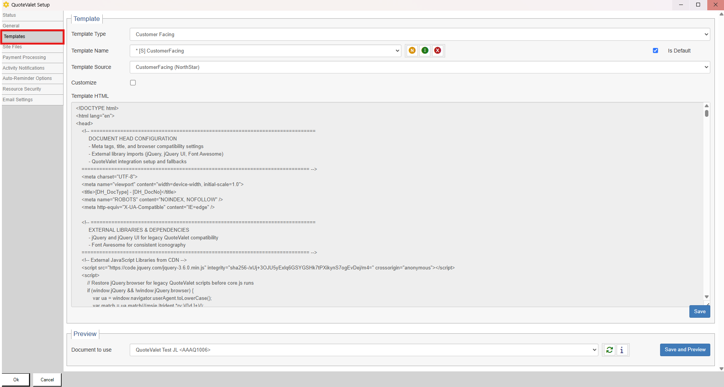This screenshot has width=724, height=387.
Task: Click the main panel scroll down arrow
Action: (721, 369)
